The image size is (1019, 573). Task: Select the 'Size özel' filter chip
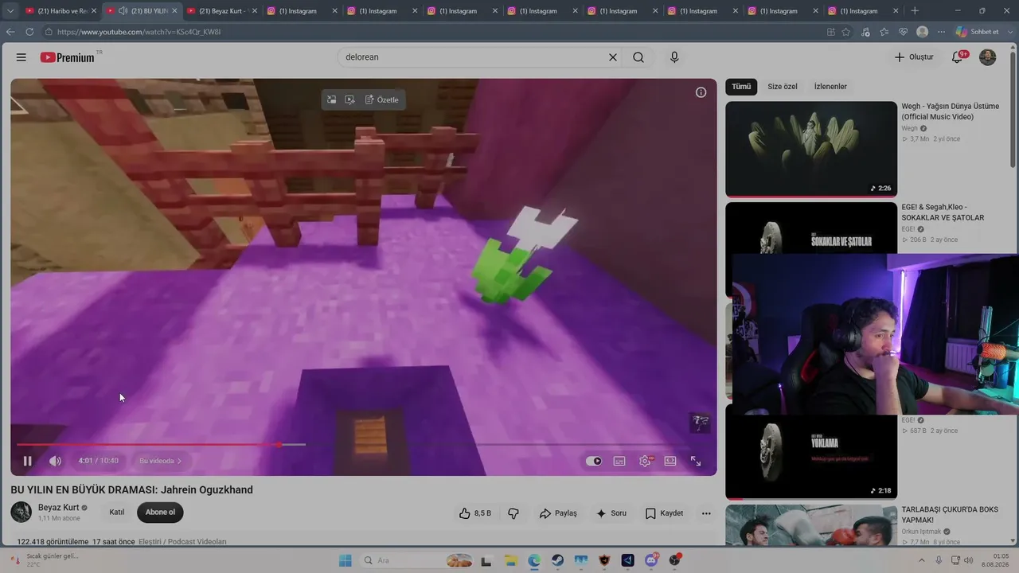click(783, 86)
